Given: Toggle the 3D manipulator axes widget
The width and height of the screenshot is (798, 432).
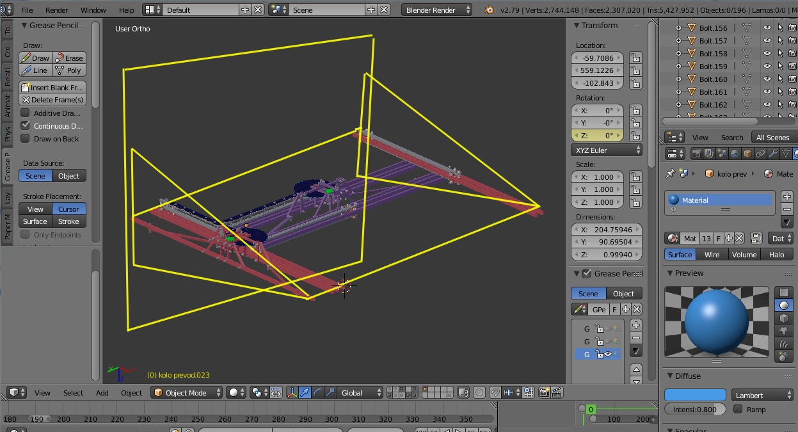Looking at the screenshot, I should (x=292, y=392).
